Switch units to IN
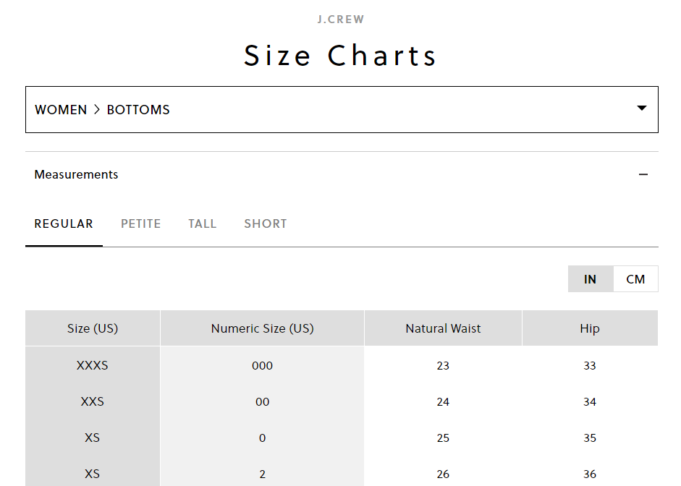681x486 pixels. pos(591,279)
